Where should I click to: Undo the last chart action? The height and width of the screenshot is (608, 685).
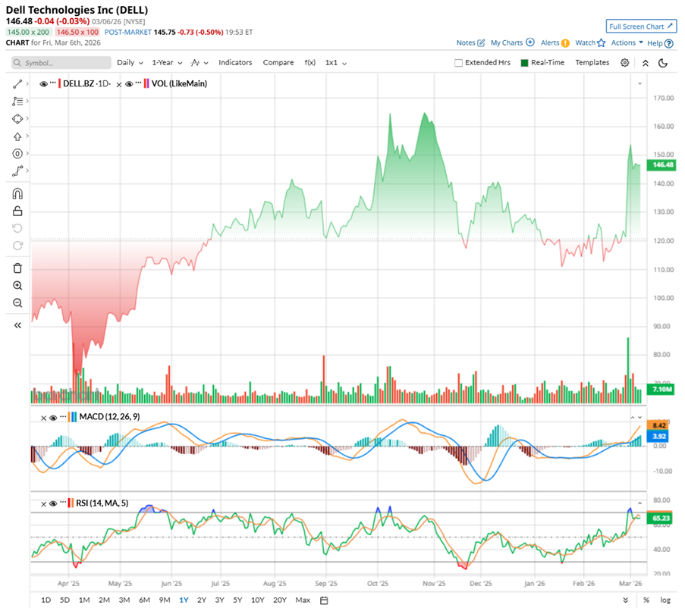point(17,228)
